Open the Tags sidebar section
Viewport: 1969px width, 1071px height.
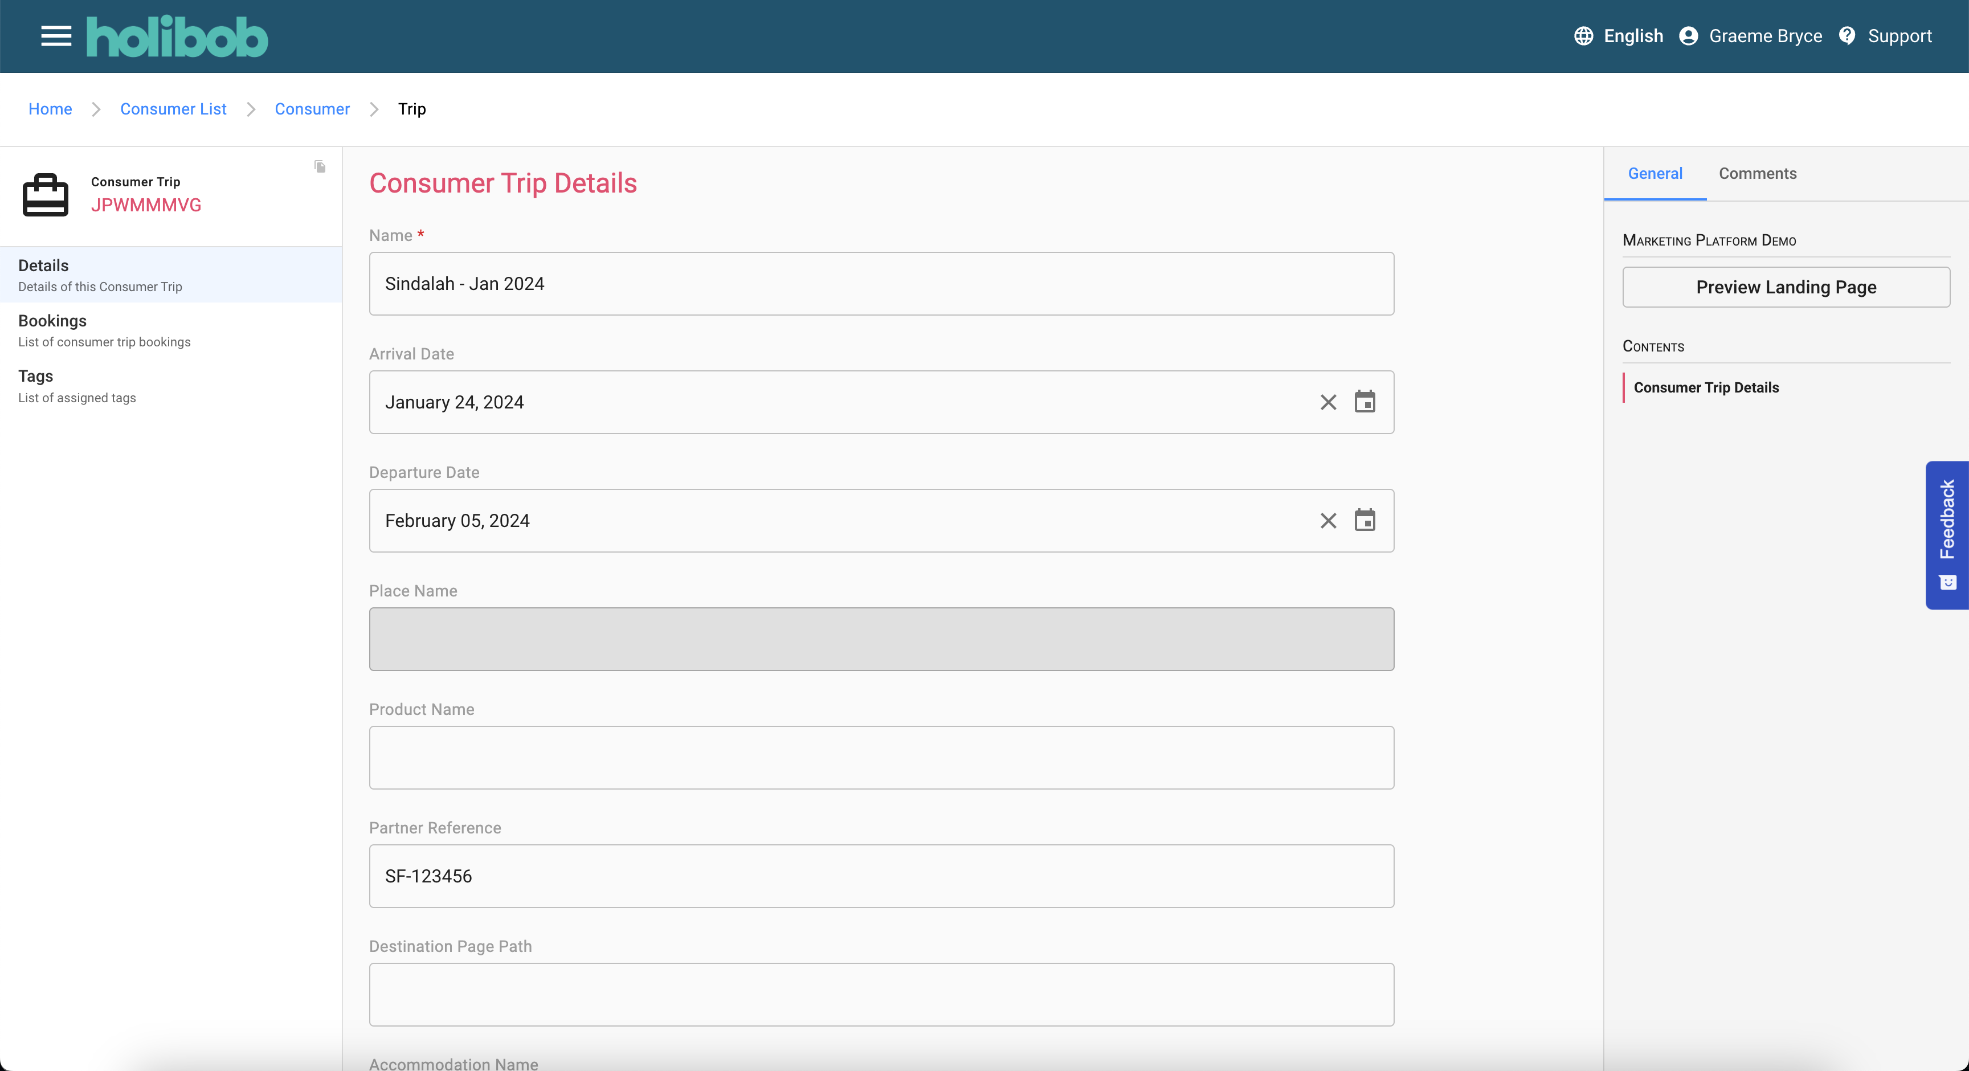click(x=171, y=386)
